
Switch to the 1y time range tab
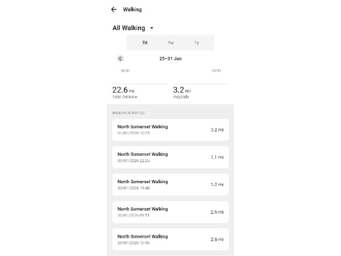pos(197,43)
